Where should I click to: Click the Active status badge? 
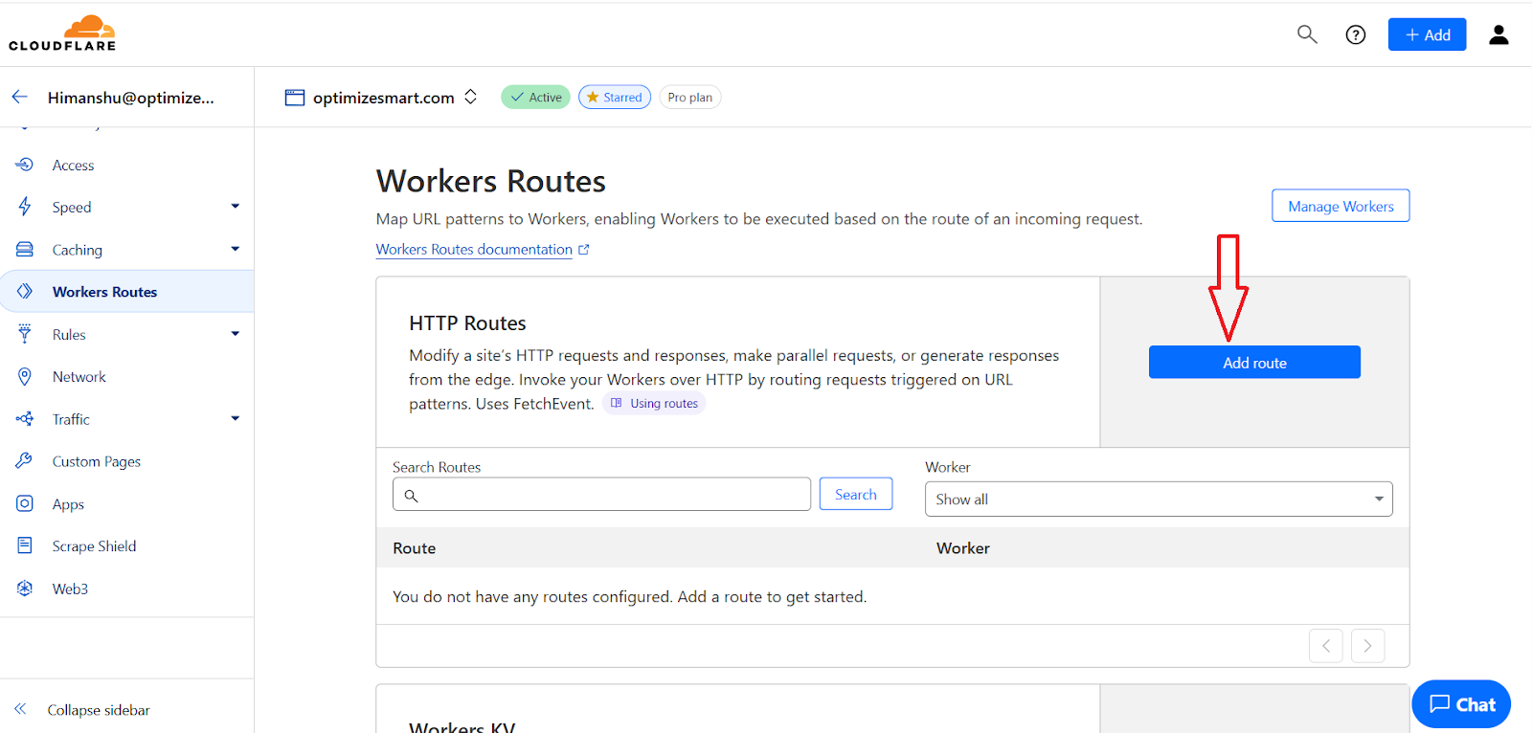[x=535, y=97]
